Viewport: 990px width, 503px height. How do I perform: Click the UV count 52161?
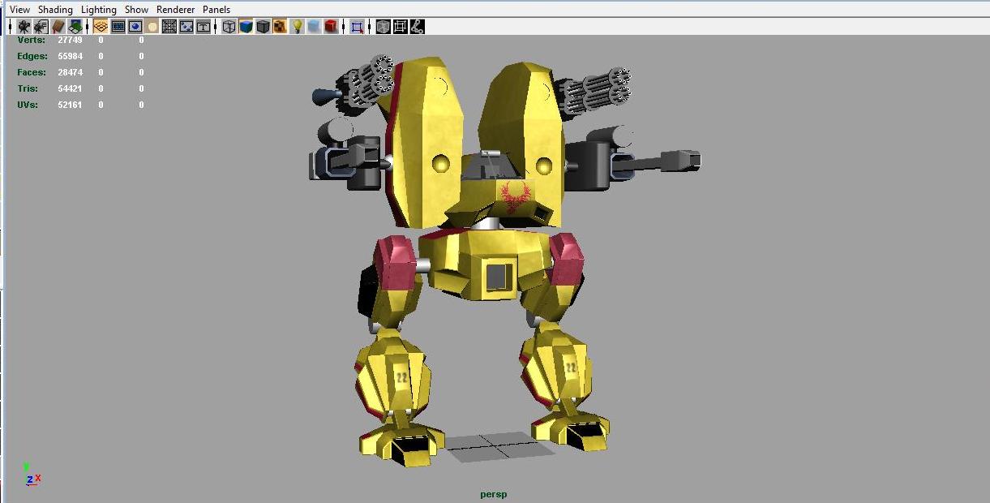click(70, 105)
